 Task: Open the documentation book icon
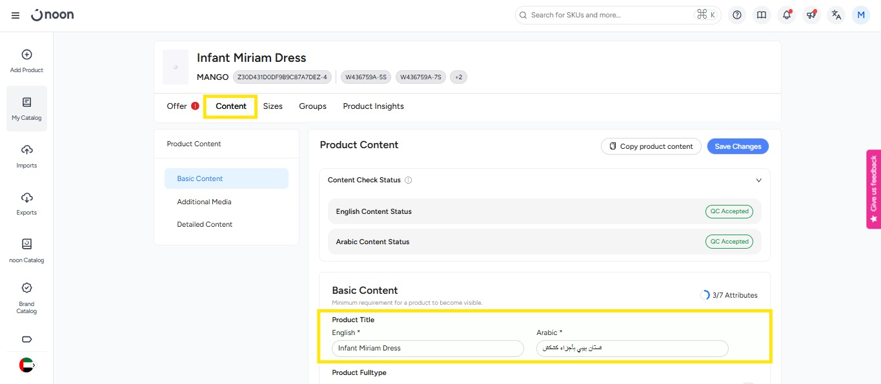pyautogui.click(x=762, y=15)
